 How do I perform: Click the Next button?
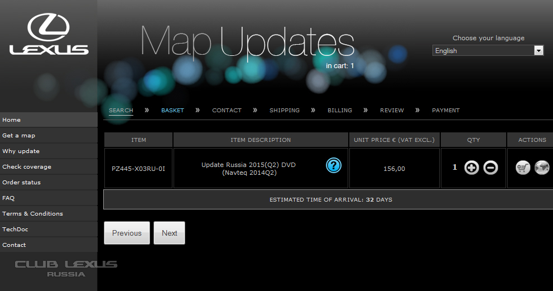click(x=169, y=233)
